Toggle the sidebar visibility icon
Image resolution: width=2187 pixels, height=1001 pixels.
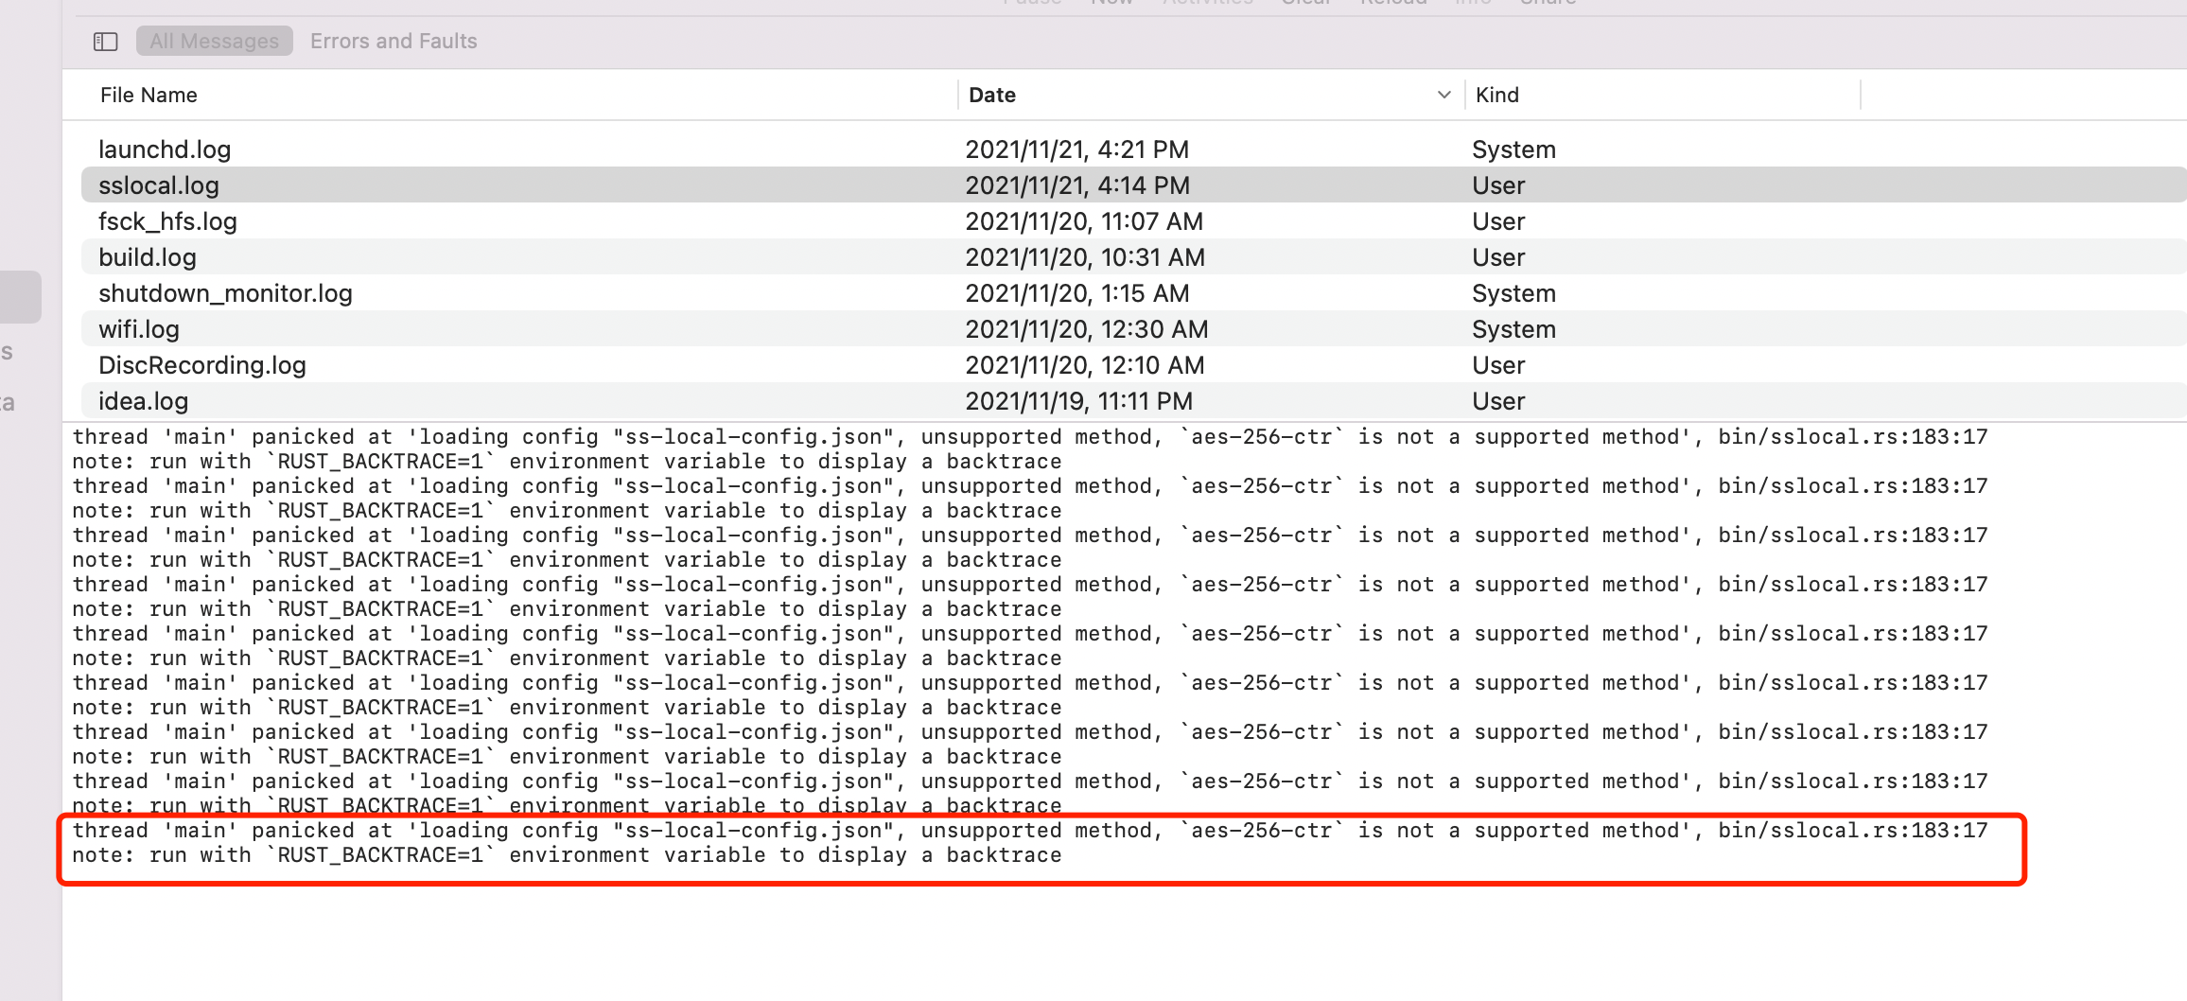click(x=105, y=41)
